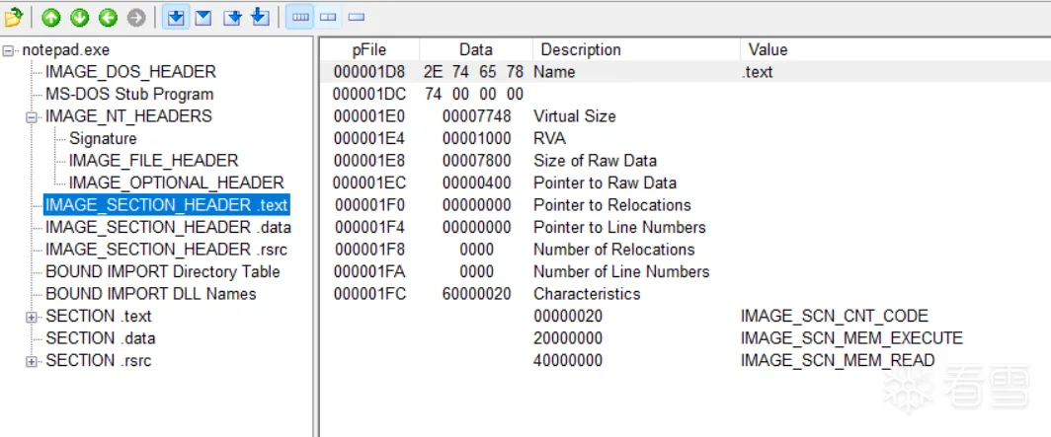Collapse the IMAGE_NT_HEADERS tree node
1051x437 pixels.
(x=33, y=116)
